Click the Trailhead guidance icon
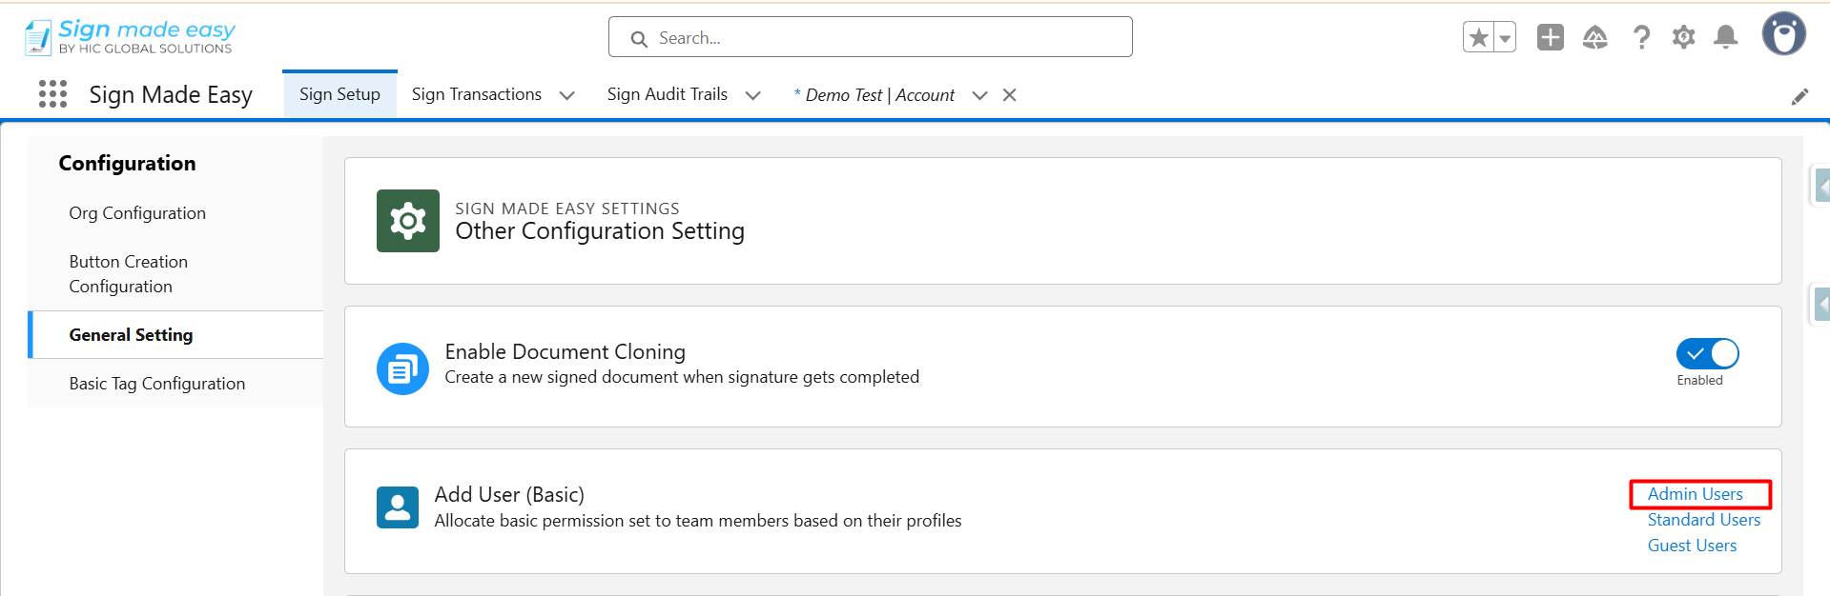Image resolution: width=1830 pixels, height=596 pixels. 1594,38
